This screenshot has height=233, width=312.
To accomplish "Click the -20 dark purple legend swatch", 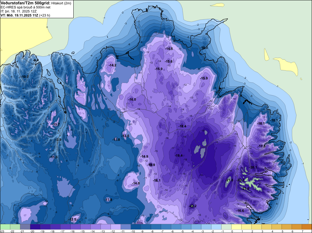I will point(35,227).
